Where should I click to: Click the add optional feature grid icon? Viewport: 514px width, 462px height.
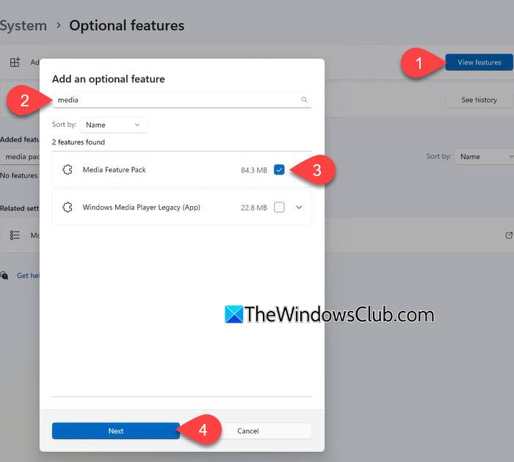[15, 62]
